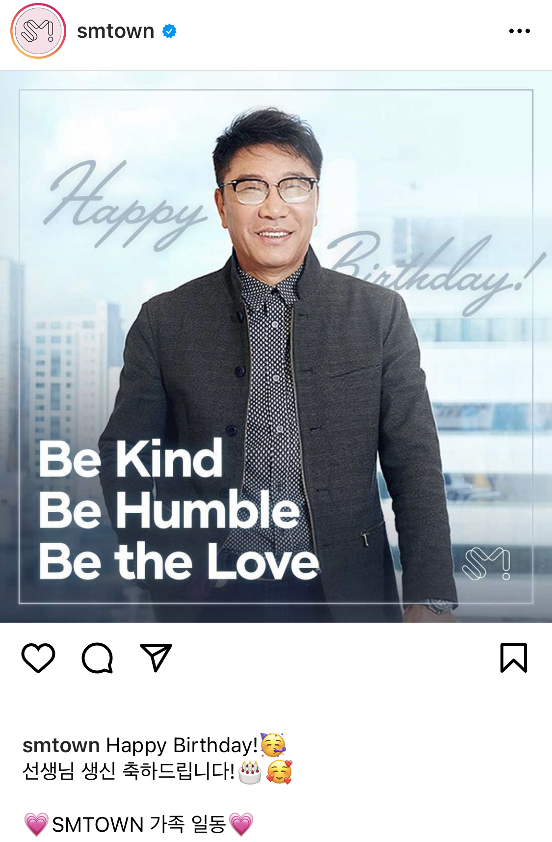Tap the 'SMTOWN 가족 일동' caption line
Viewport: 552px width, 842px height.
[139, 824]
